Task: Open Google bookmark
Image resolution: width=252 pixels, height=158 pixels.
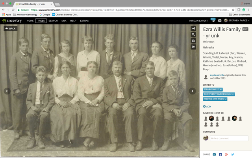Action: [x=45, y=15]
